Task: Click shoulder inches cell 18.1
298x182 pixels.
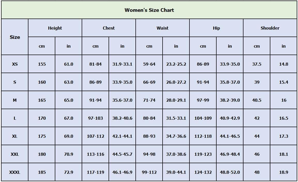Action: 284,154
